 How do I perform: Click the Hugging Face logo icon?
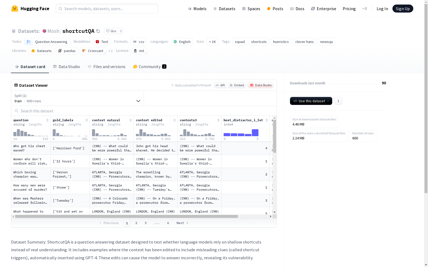coord(15,9)
